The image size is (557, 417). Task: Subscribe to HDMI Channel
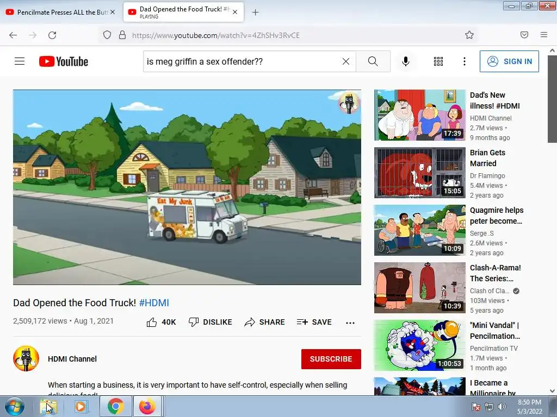331,359
